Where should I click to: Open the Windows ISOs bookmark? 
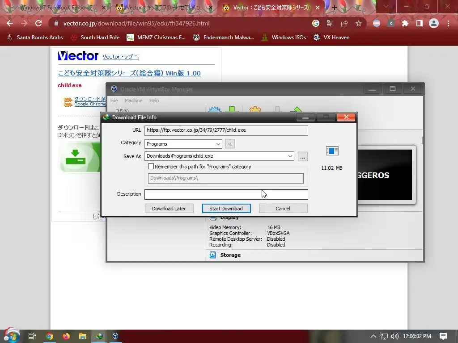pos(284,38)
